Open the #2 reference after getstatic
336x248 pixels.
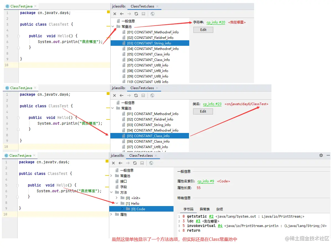click(x=211, y=217)
